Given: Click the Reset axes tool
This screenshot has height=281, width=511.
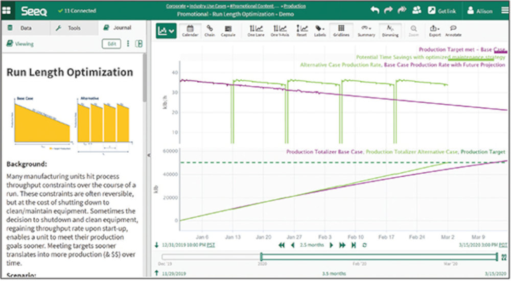Looking at the screenshot, I should point(301,31).
